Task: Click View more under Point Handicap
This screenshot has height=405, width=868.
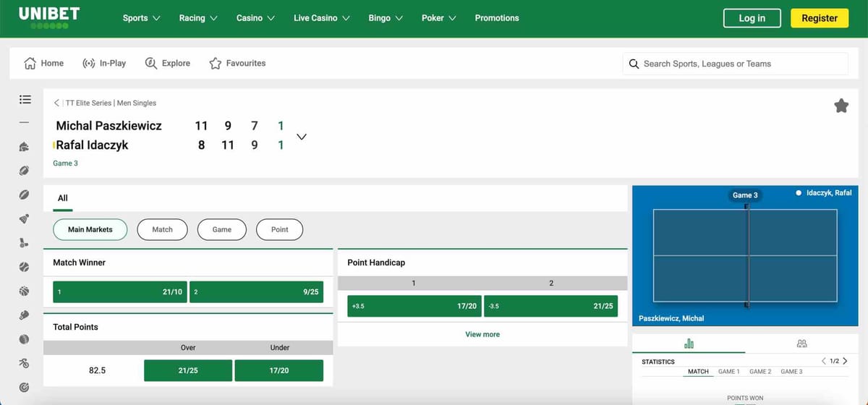Action: pyautogui.click(x=482, y=334)
